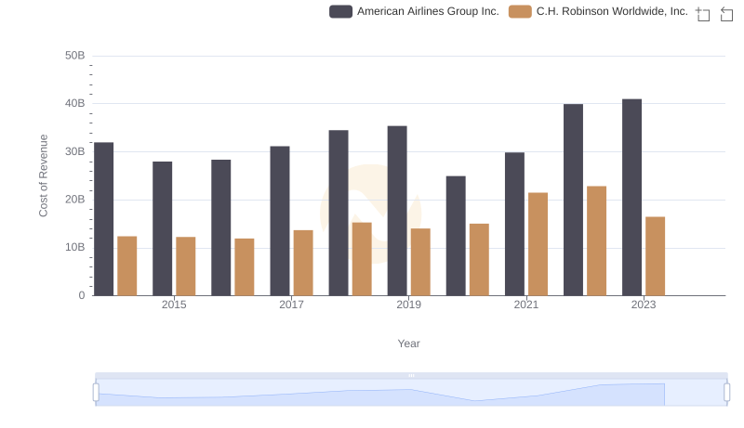Viewport: 744px width, 428px height.
Task: Click the 2023 American Airlines dark bar
Action: click(631, 198)
